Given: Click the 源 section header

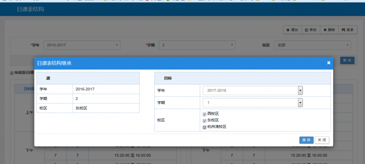Looking at the screenshot, I should point(48,78).
